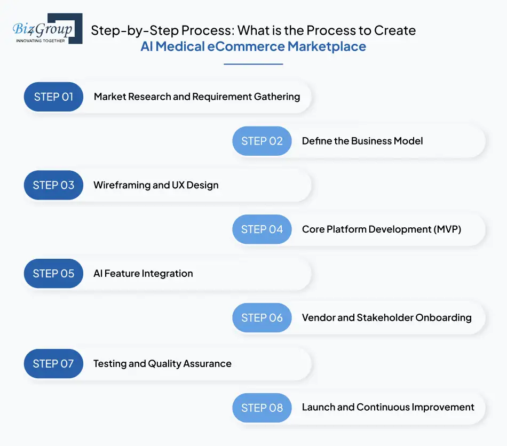Click the 'Step-by-Step Process' title line
The height and width of the screenshot is (446, 507).
click(x=253, y=30)
